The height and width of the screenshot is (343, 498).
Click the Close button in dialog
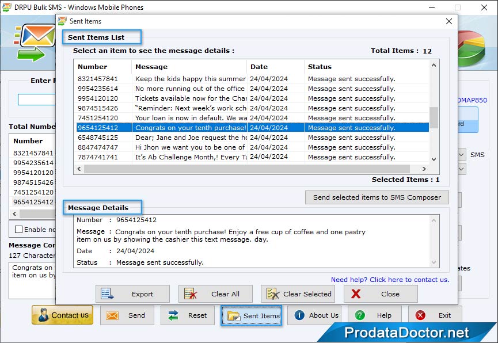(381, 294)
